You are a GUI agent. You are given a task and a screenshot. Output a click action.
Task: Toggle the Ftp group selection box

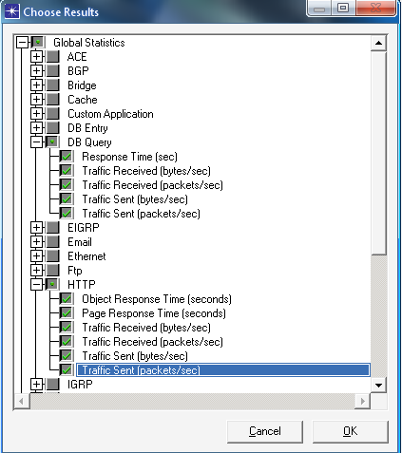tap(52, 271)
